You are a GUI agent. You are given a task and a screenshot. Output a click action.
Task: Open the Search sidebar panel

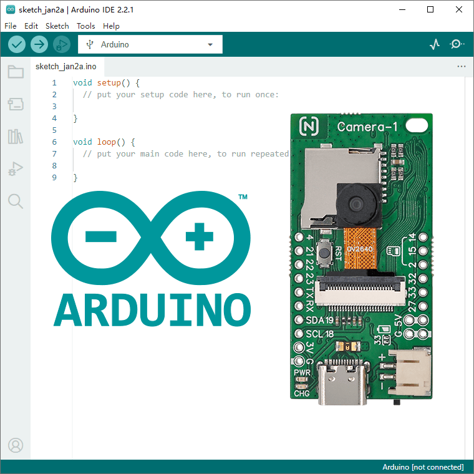click(x=16, y=201)
